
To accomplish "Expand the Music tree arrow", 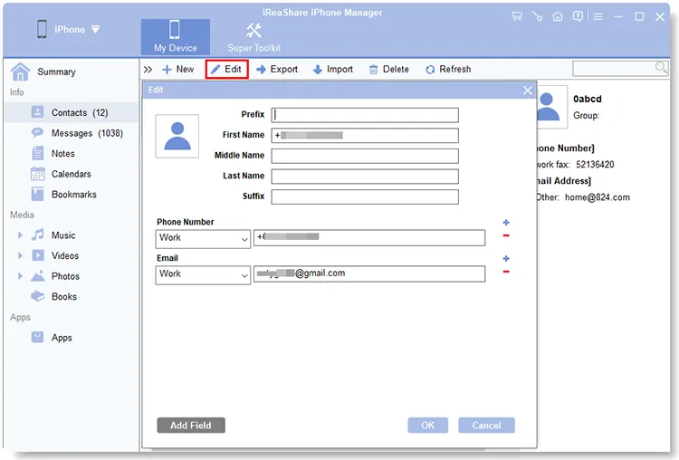I will (20, 235).
